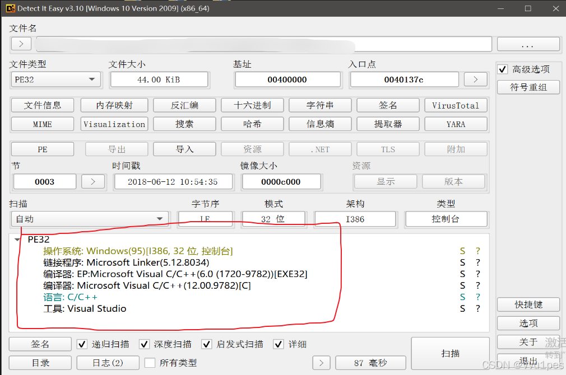Toggle the 深度扫描 checkbox
This screenshot has height=375, width=566.
point(144,344)
